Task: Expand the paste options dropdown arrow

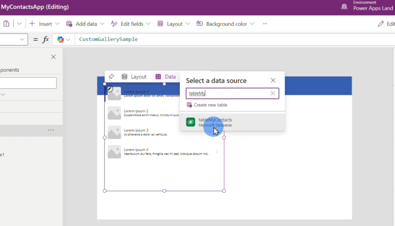Action: pos(19,24)
